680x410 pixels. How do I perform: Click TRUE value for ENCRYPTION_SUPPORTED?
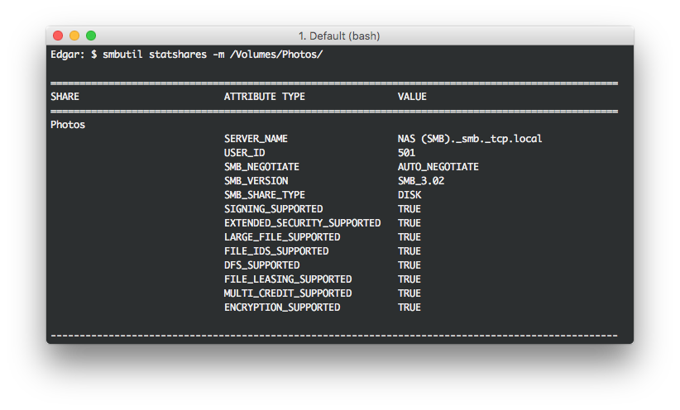(x=409, y=307)
